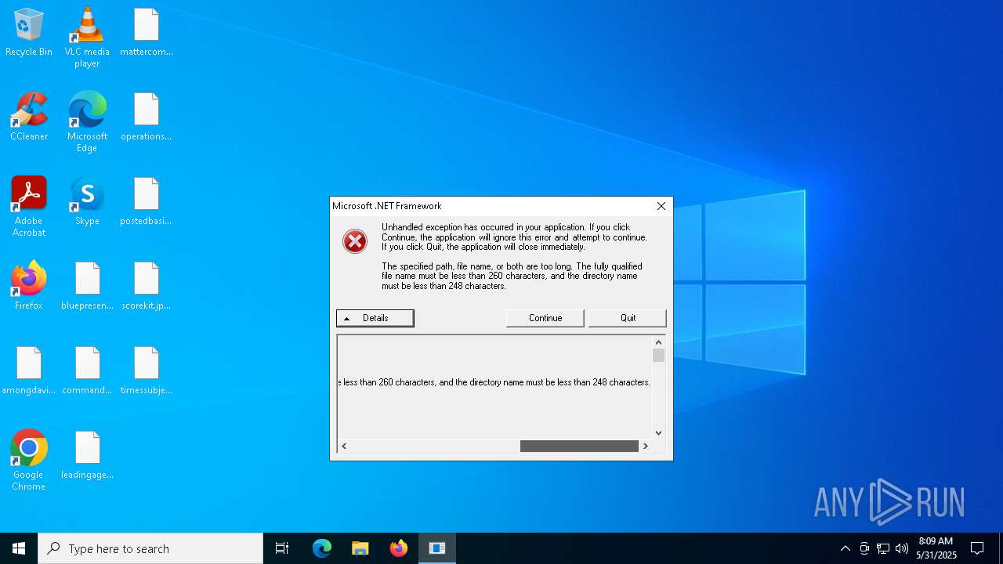Viewport: 1003px width, 564px height.
Task: Click inside the exception details text box
Action: (494, 388)
